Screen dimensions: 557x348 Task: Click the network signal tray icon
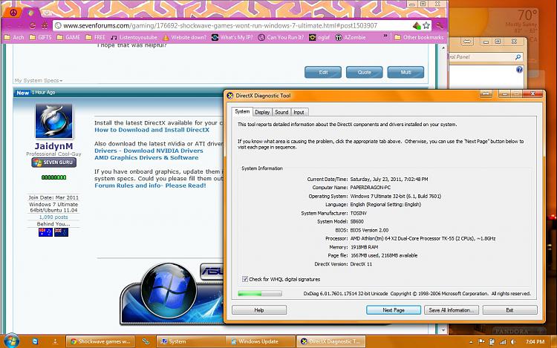[502, 341]
